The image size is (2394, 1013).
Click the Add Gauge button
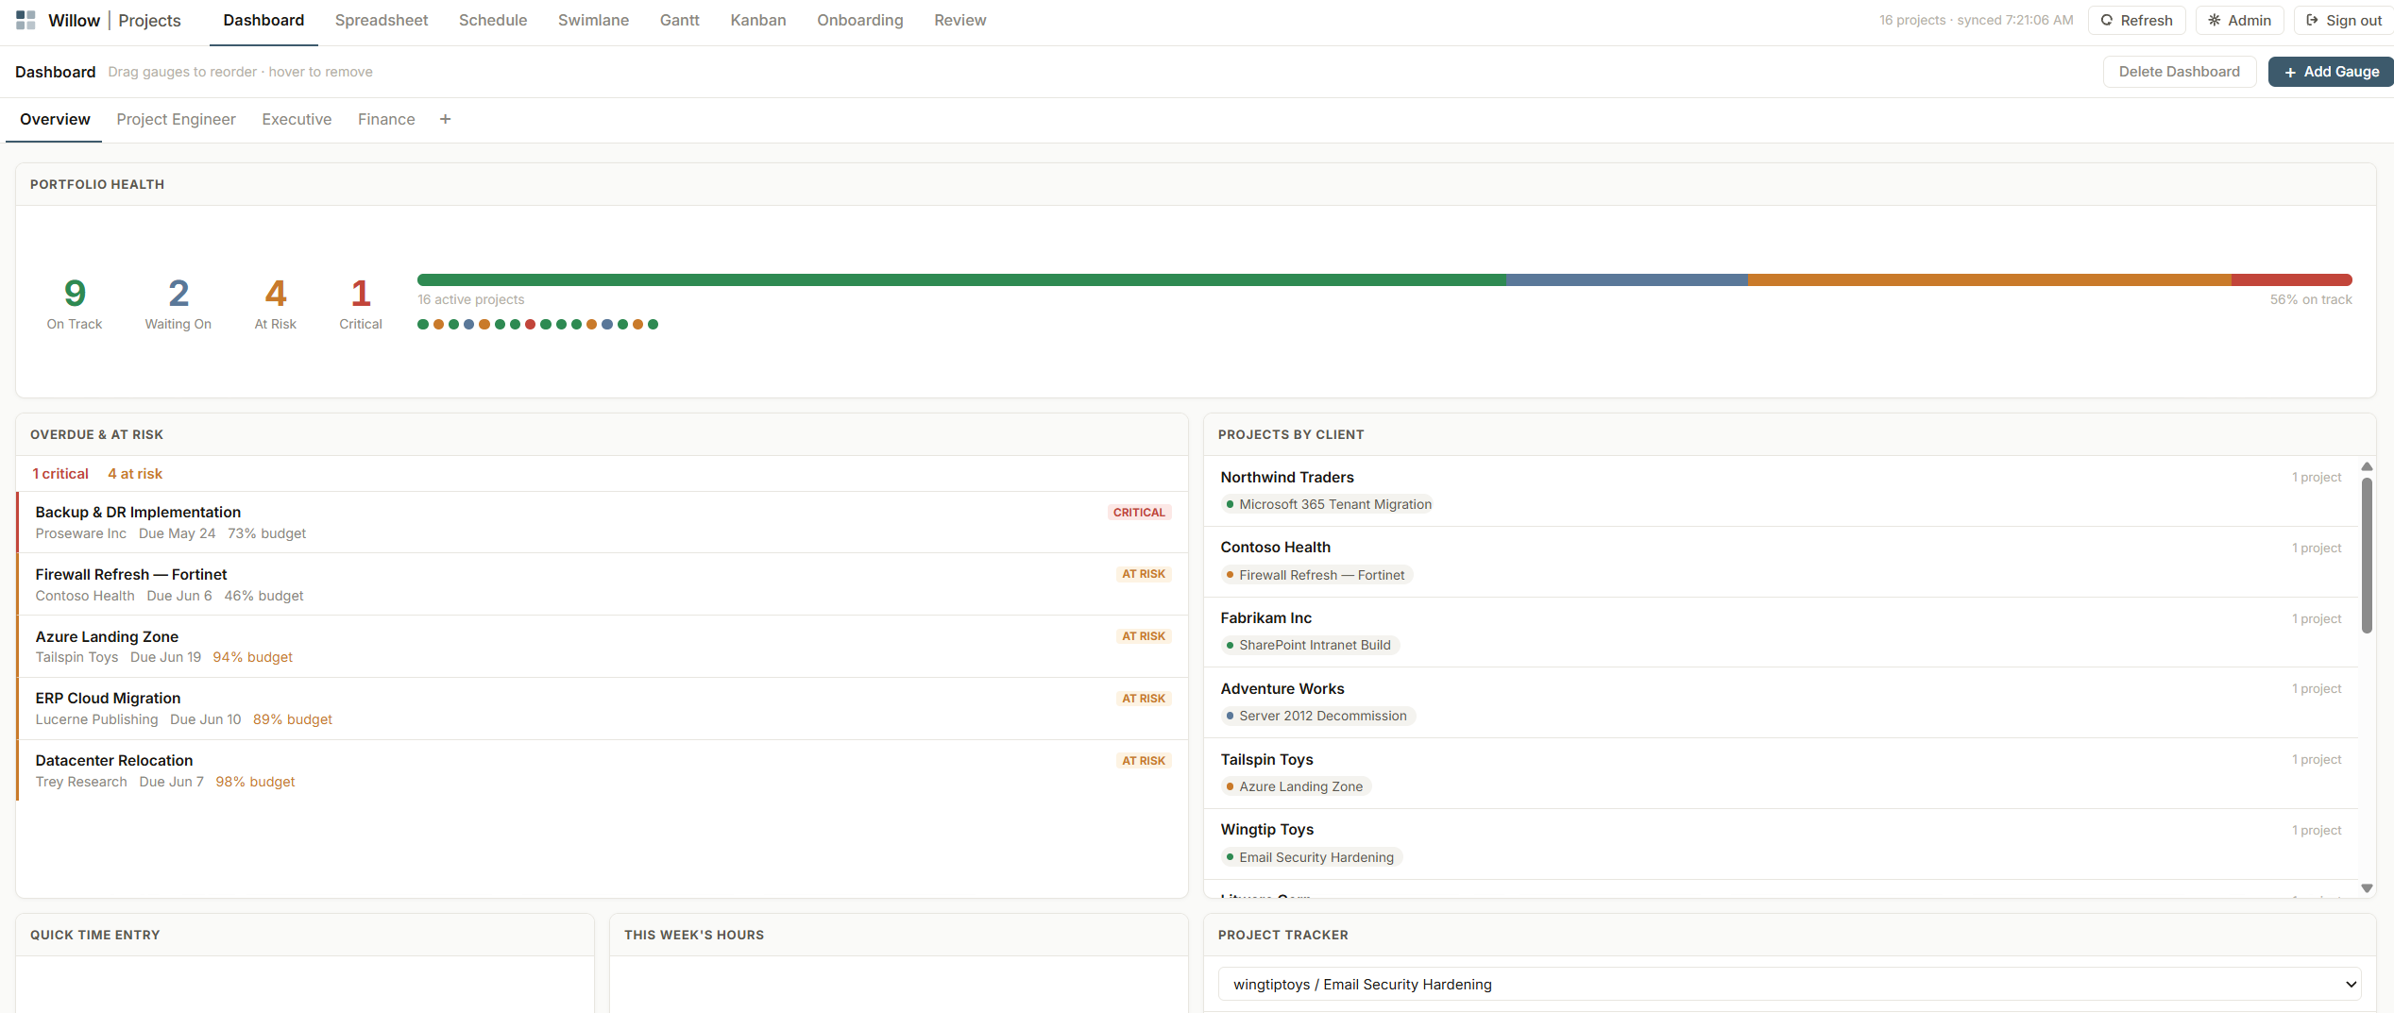2331,72
